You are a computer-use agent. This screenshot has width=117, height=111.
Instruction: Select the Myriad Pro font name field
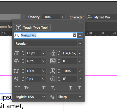click(46, 35)
